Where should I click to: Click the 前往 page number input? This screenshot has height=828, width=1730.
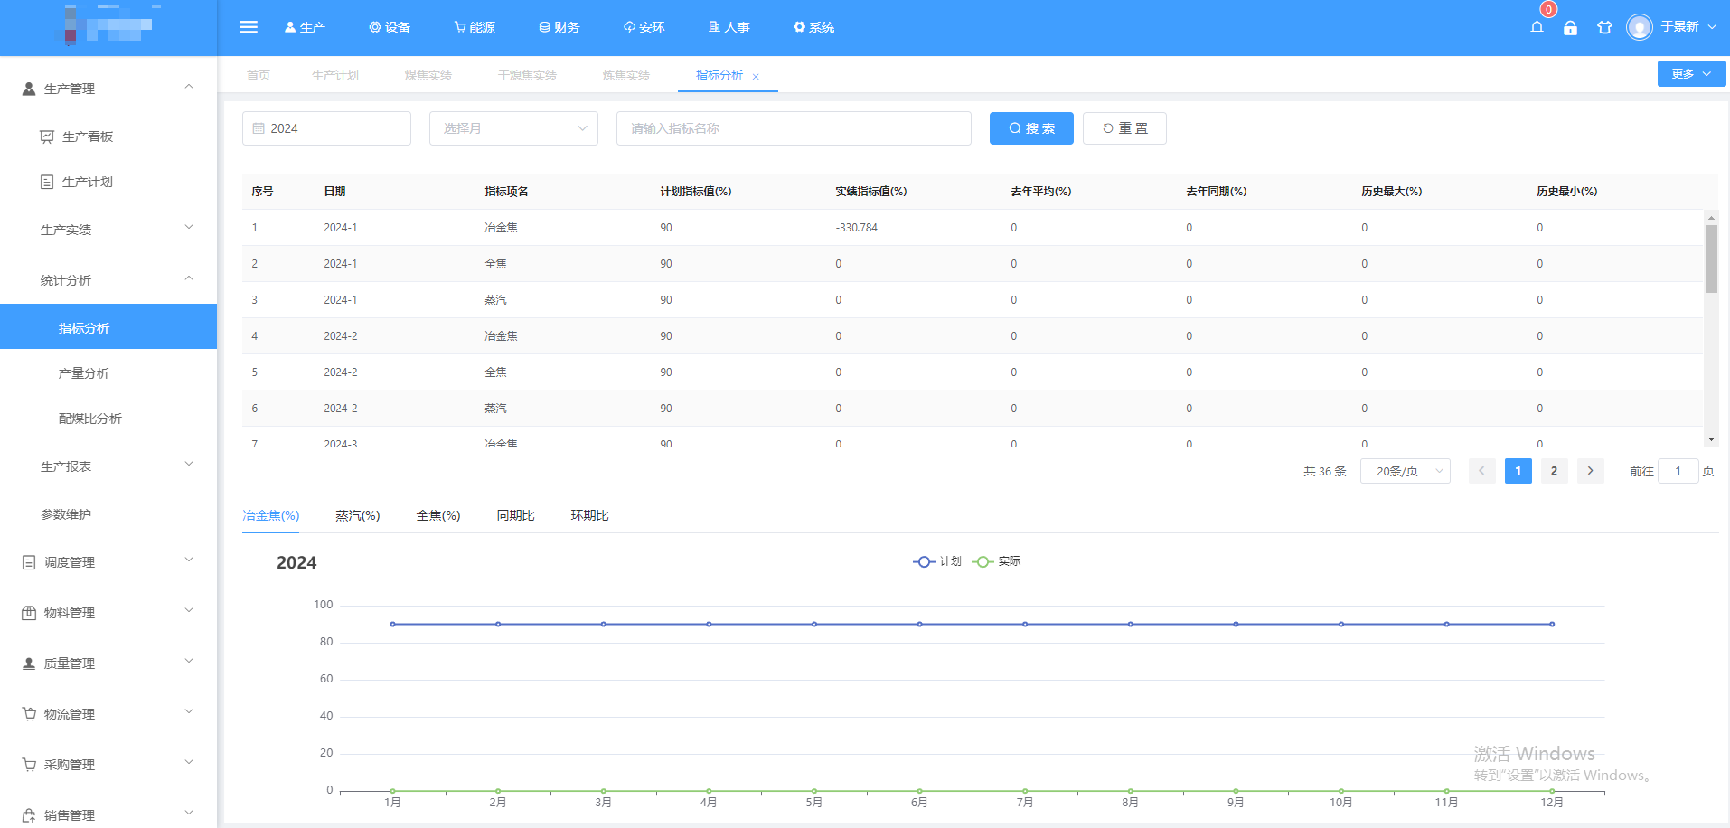1678,471
